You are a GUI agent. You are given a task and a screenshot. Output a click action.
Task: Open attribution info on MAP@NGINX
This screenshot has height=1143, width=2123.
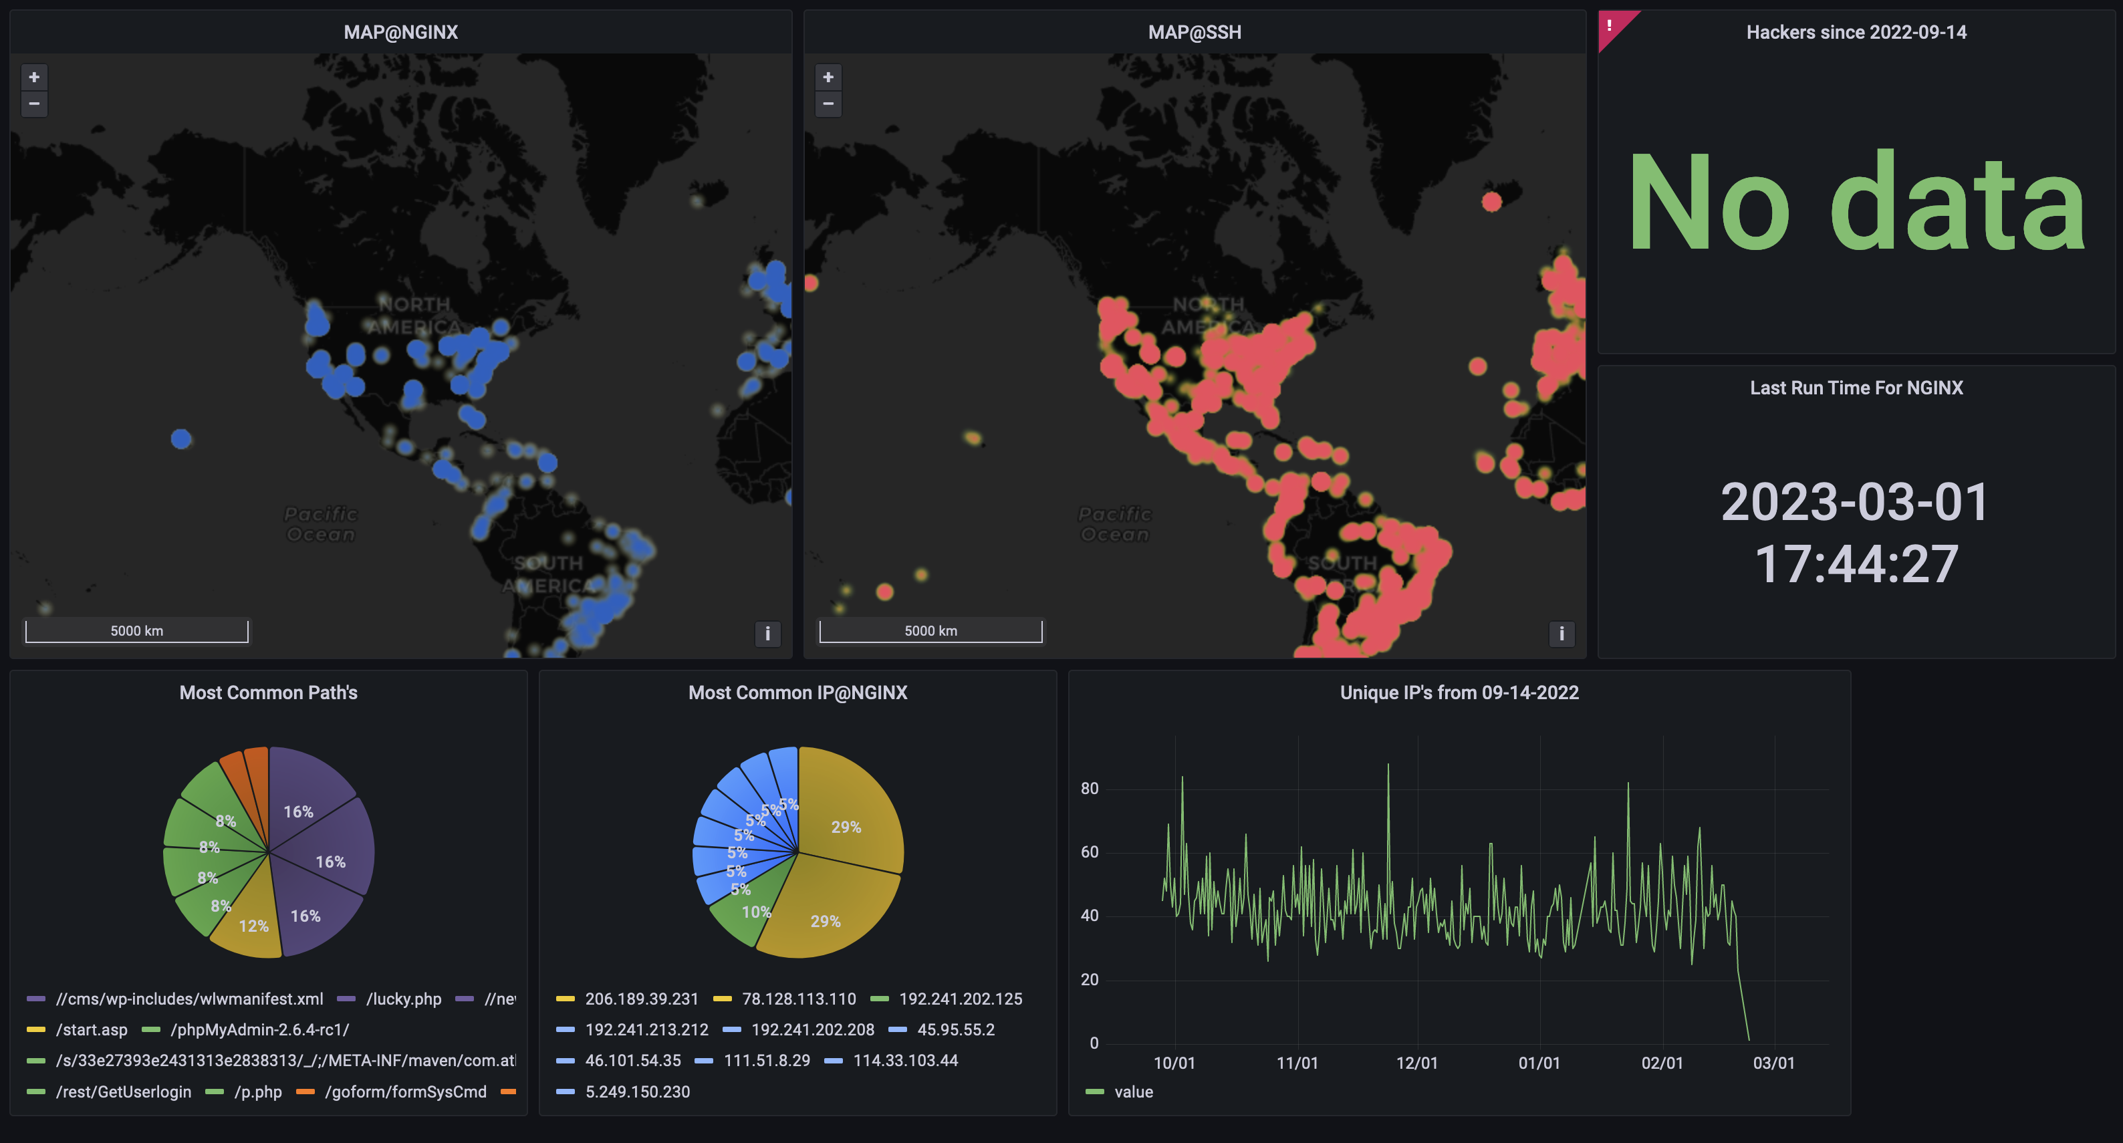767,633
